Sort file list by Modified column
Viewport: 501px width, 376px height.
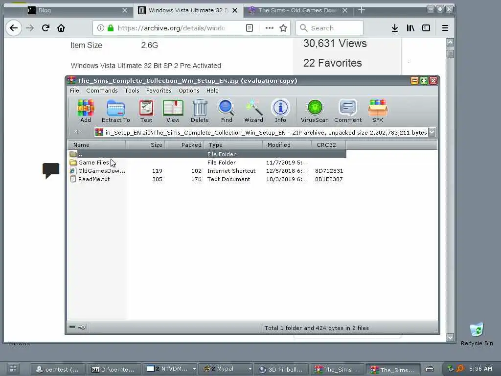(x=287, y=145)
